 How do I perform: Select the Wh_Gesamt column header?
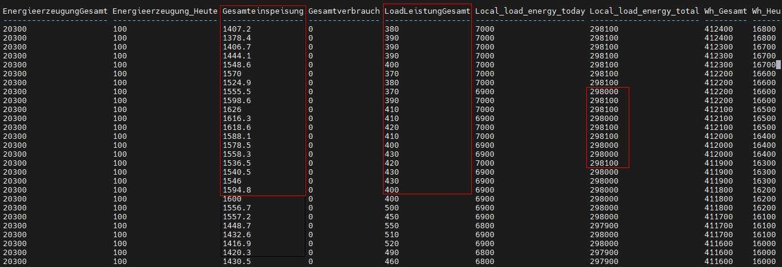click(x=725, y=11)
